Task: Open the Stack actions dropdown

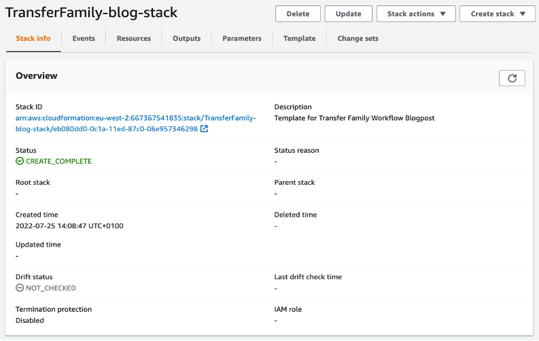Action: coord(416,14)
